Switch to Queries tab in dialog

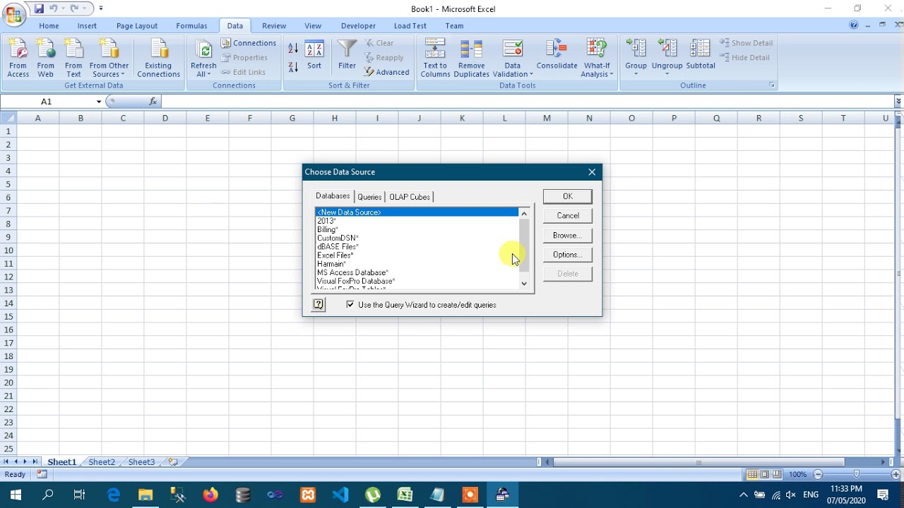pos(369,197)
